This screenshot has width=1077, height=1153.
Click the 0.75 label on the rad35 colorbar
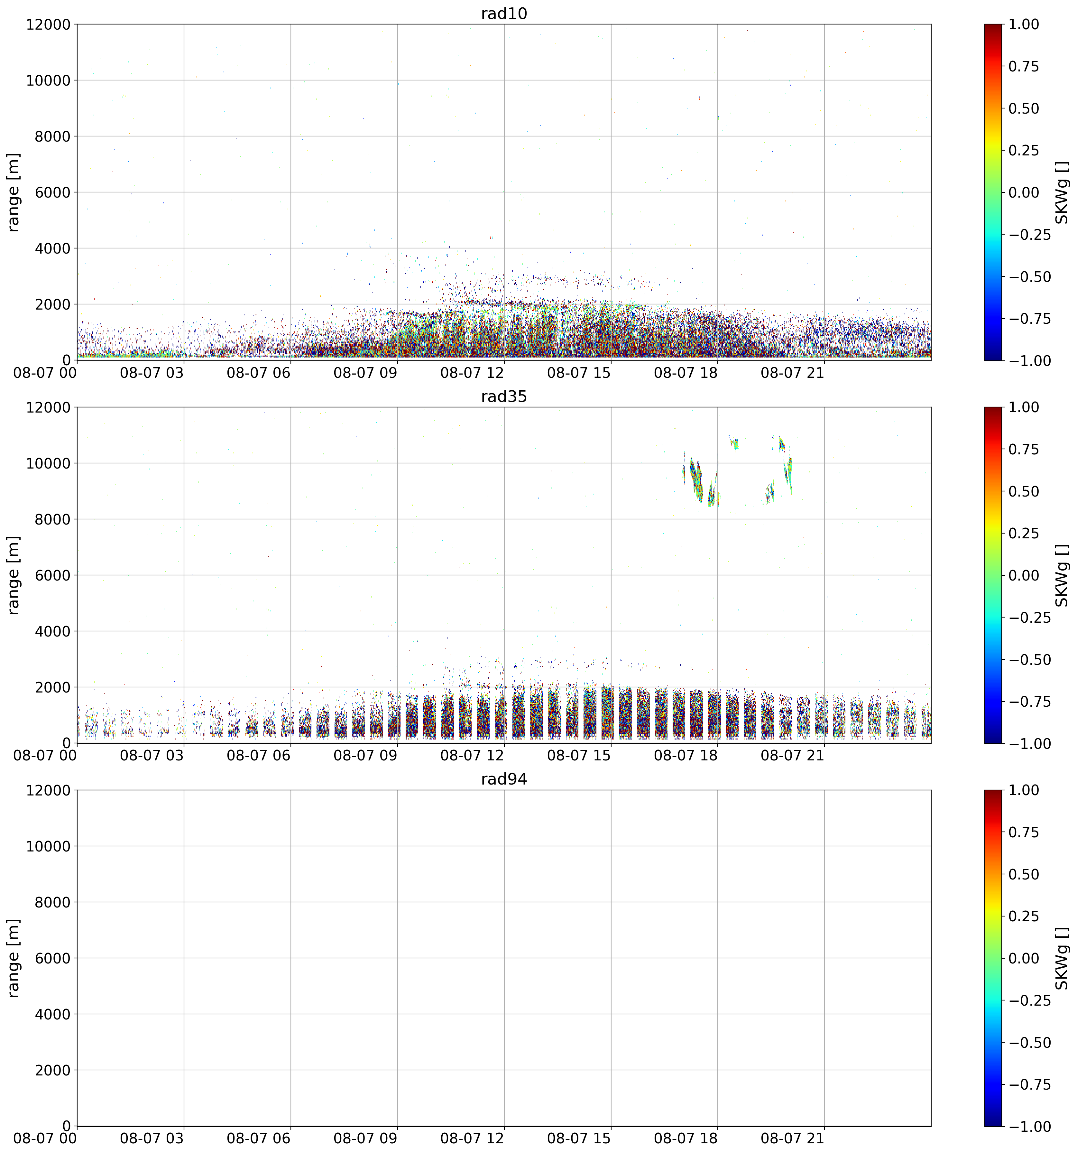click(x=1024, y=450)
